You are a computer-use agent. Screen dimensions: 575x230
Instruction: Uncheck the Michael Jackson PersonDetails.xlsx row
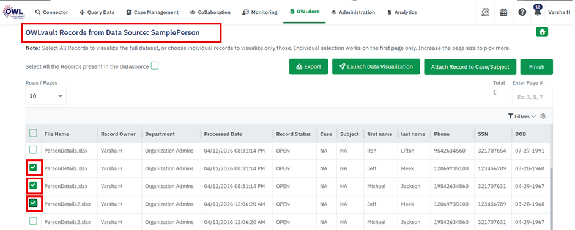pyautogui.click(x=33, y=185)
